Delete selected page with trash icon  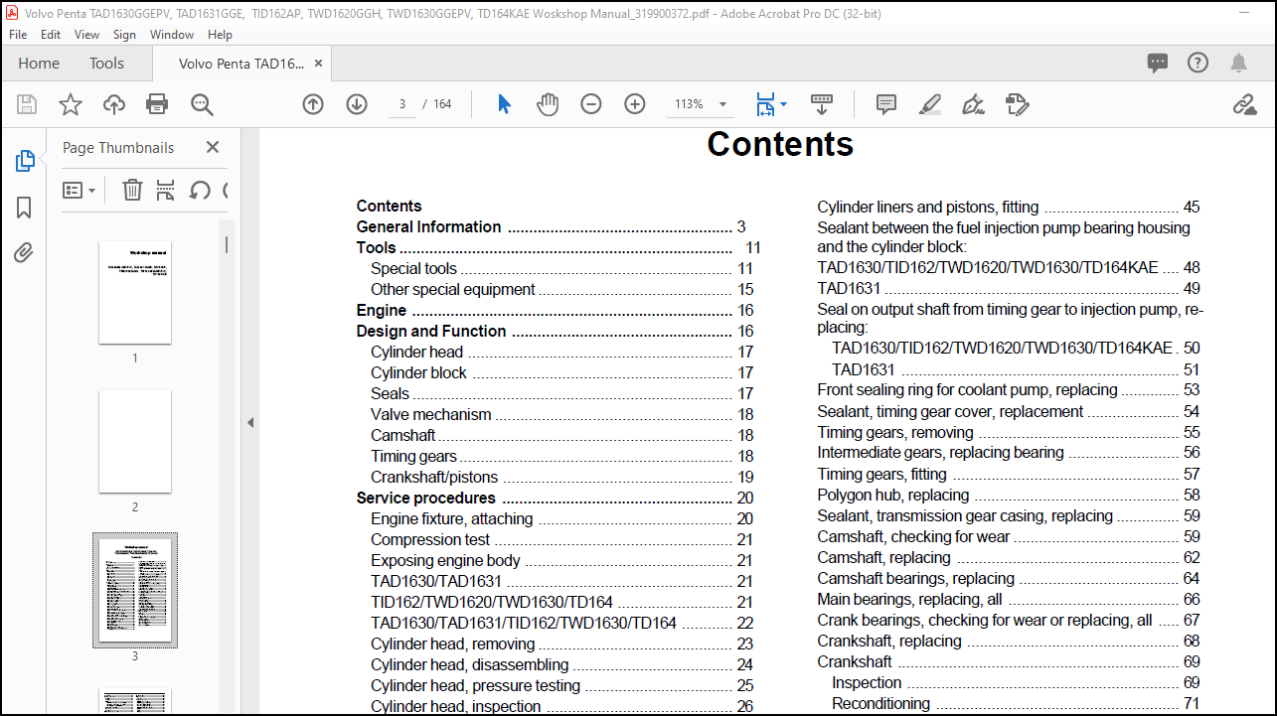[x=132, y=190]
